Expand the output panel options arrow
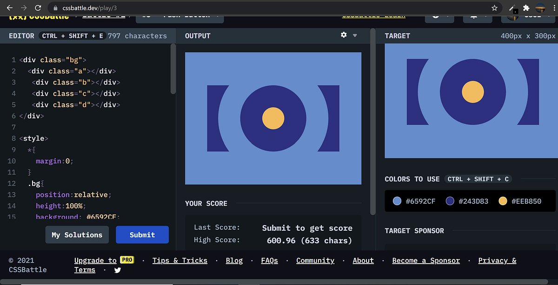Screen dimensions: 558x285 [355, 35]
